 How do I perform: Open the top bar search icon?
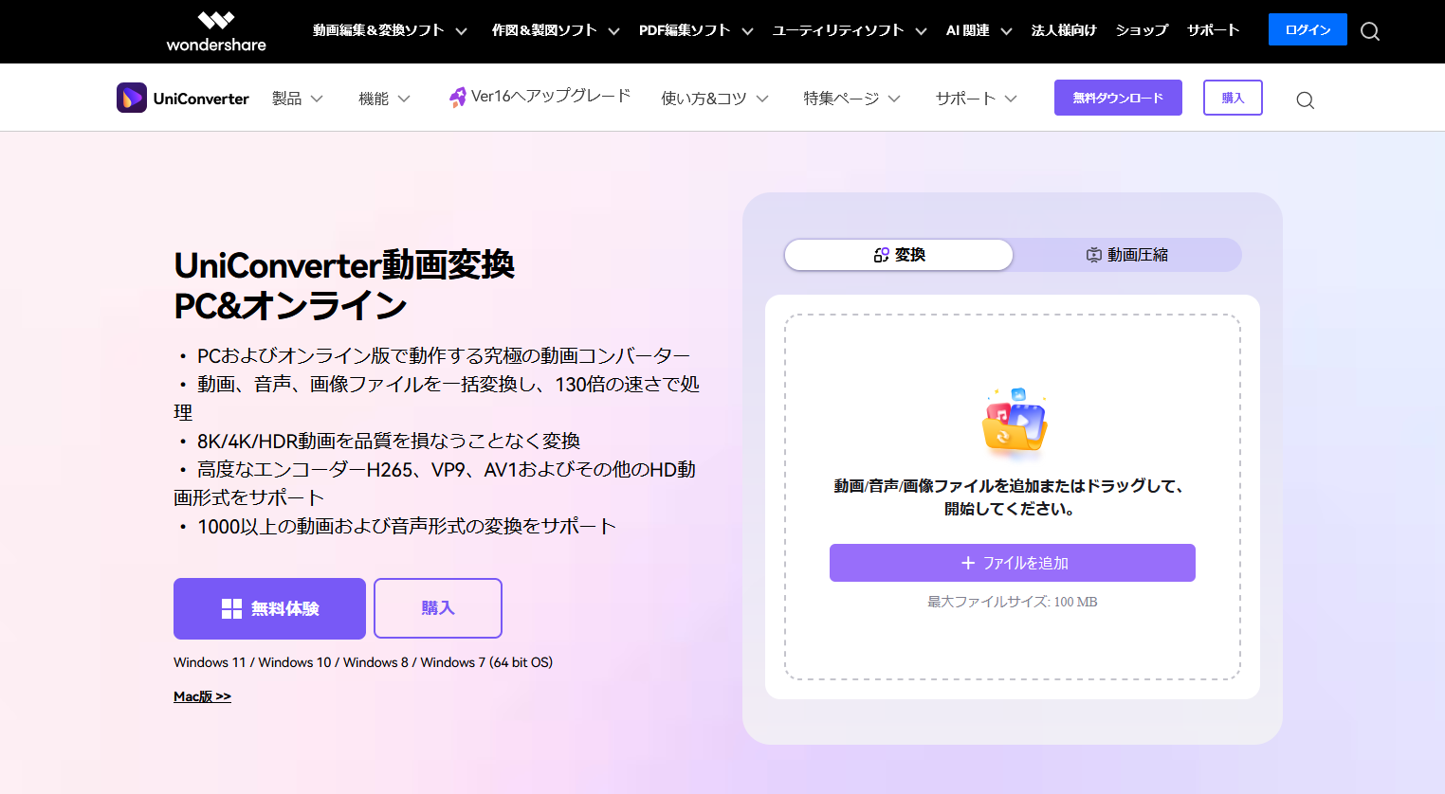coord(1369,31)
